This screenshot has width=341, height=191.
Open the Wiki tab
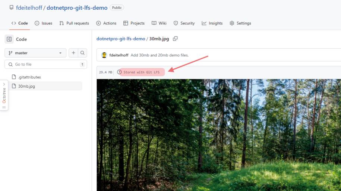coord(159,23)
